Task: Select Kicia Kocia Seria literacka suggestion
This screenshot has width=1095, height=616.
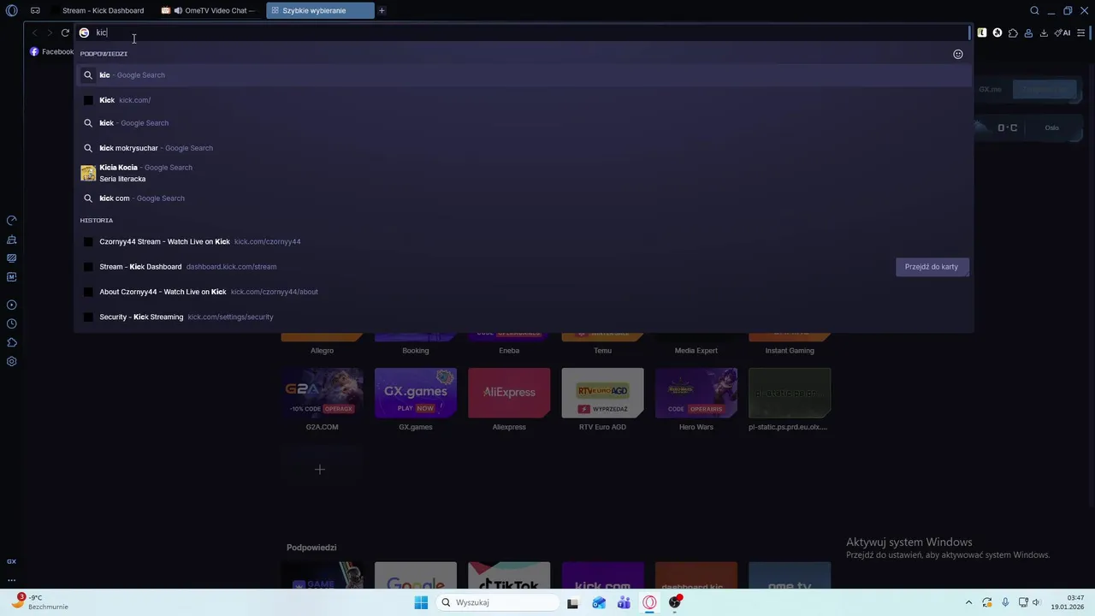Action: pos(525,173)
